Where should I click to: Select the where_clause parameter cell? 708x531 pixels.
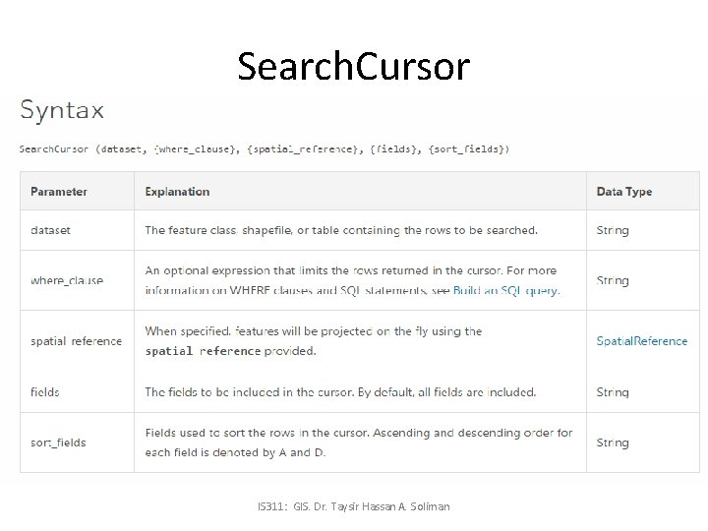(x=67, y=280)
